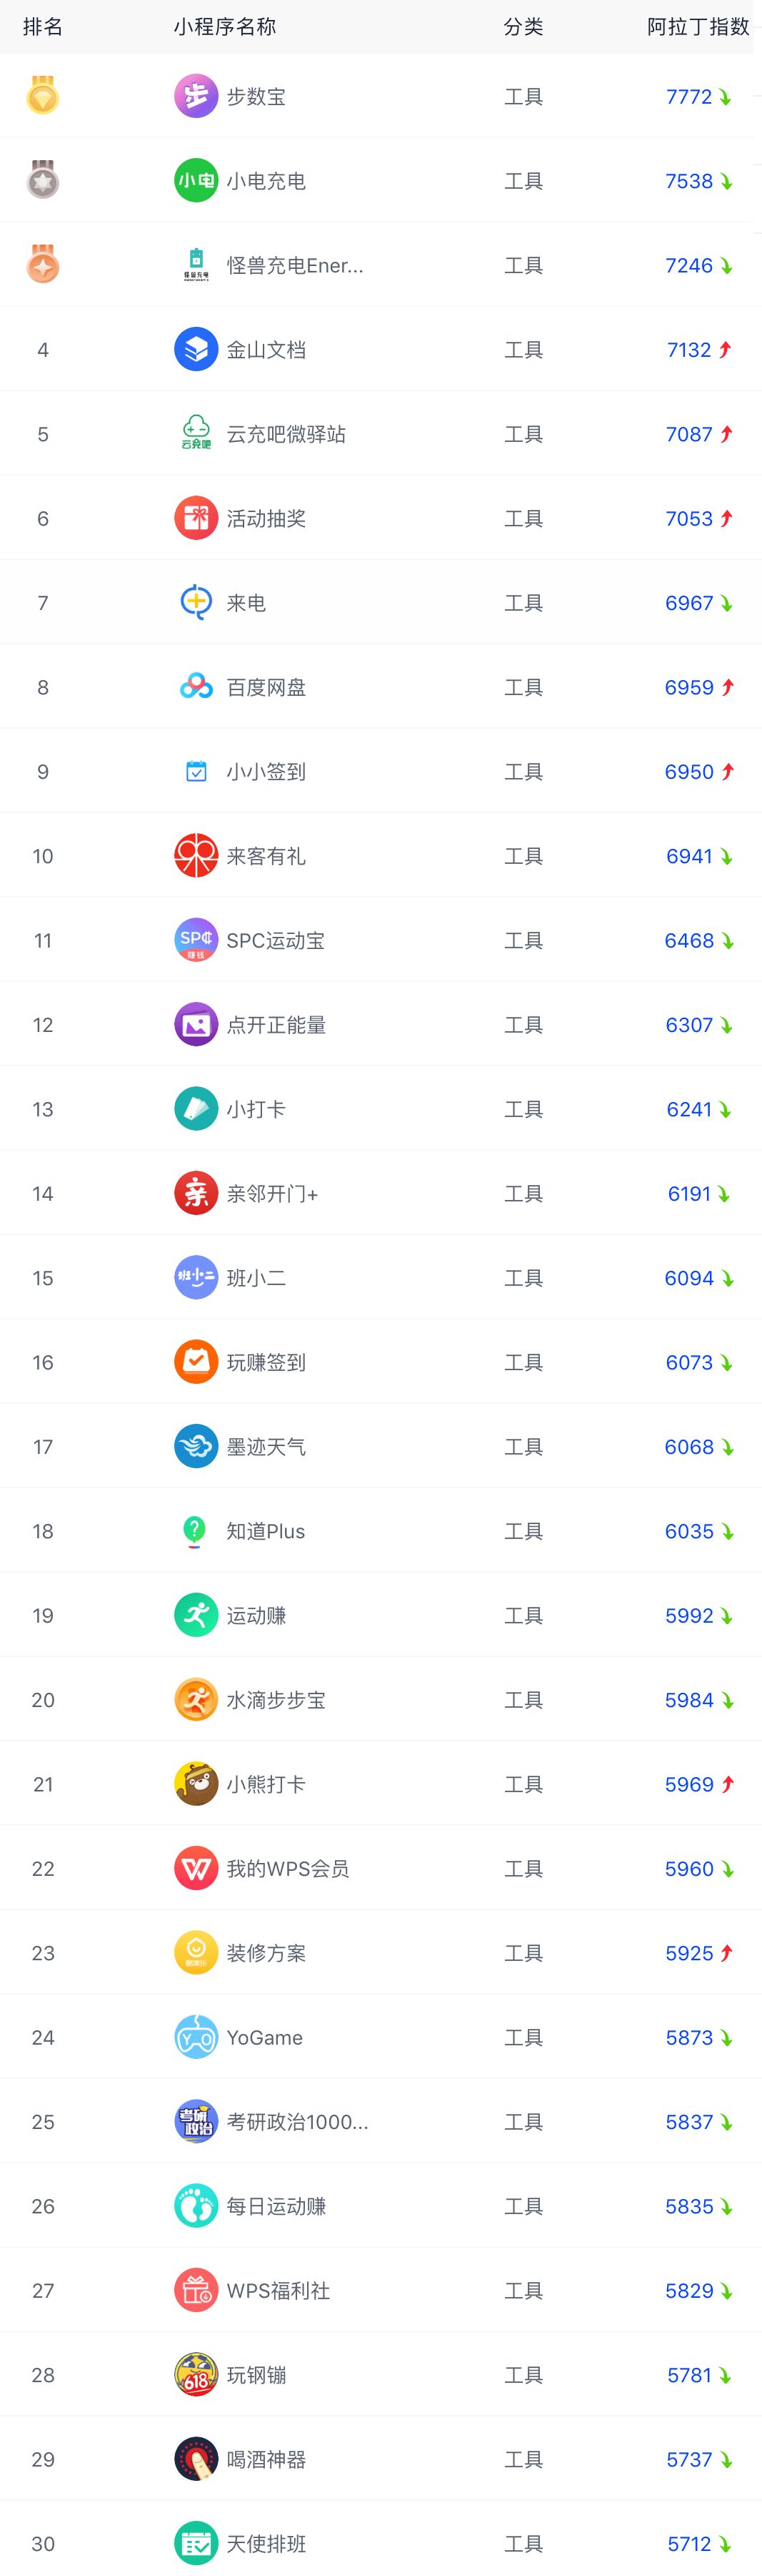
Task: Open the 天使排班 name link
Action: pyautogui.click(x=266, y=2544)
